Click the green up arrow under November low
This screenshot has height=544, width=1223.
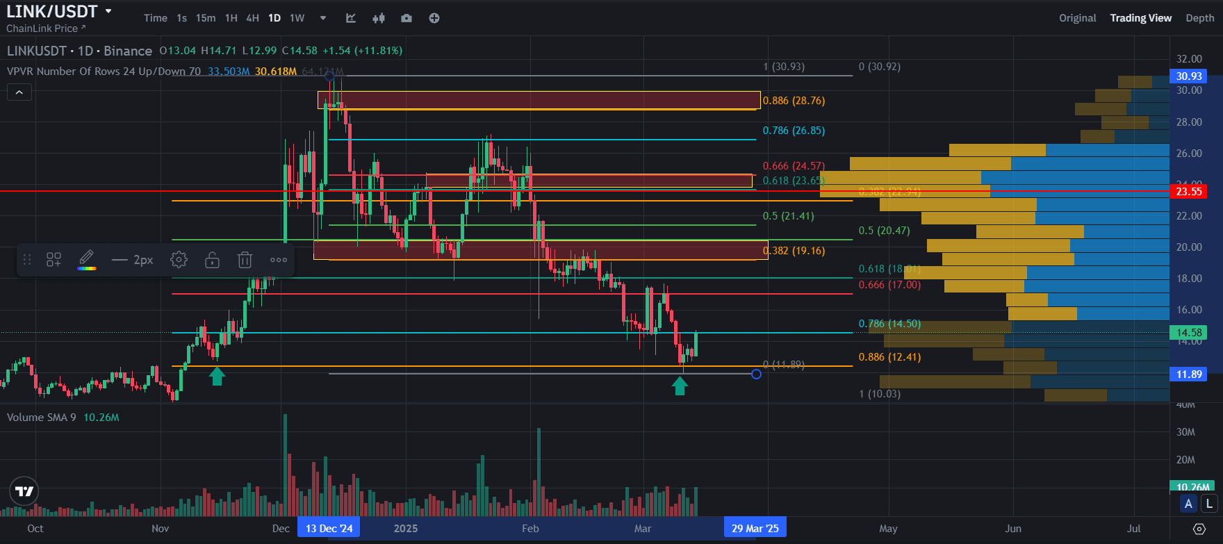217,376
